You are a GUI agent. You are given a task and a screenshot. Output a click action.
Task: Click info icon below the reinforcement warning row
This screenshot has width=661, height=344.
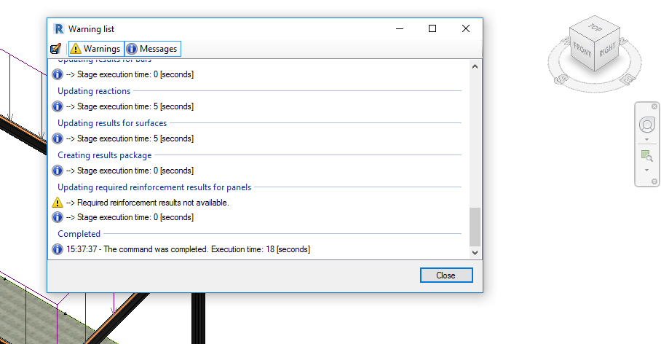58,217
